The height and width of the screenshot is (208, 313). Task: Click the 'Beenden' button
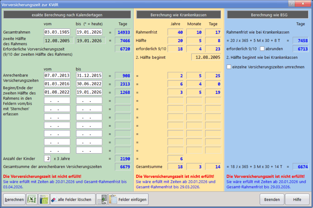pos(272,199)
